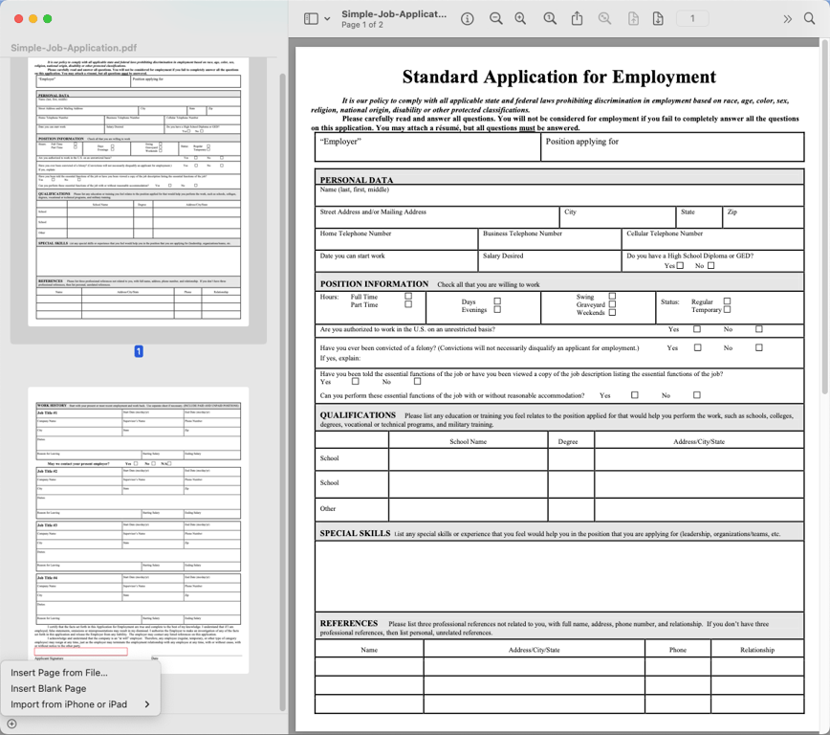Click the Home Telephone Number field
This screenshot has height=735, width=830.
tap(397, 239)
